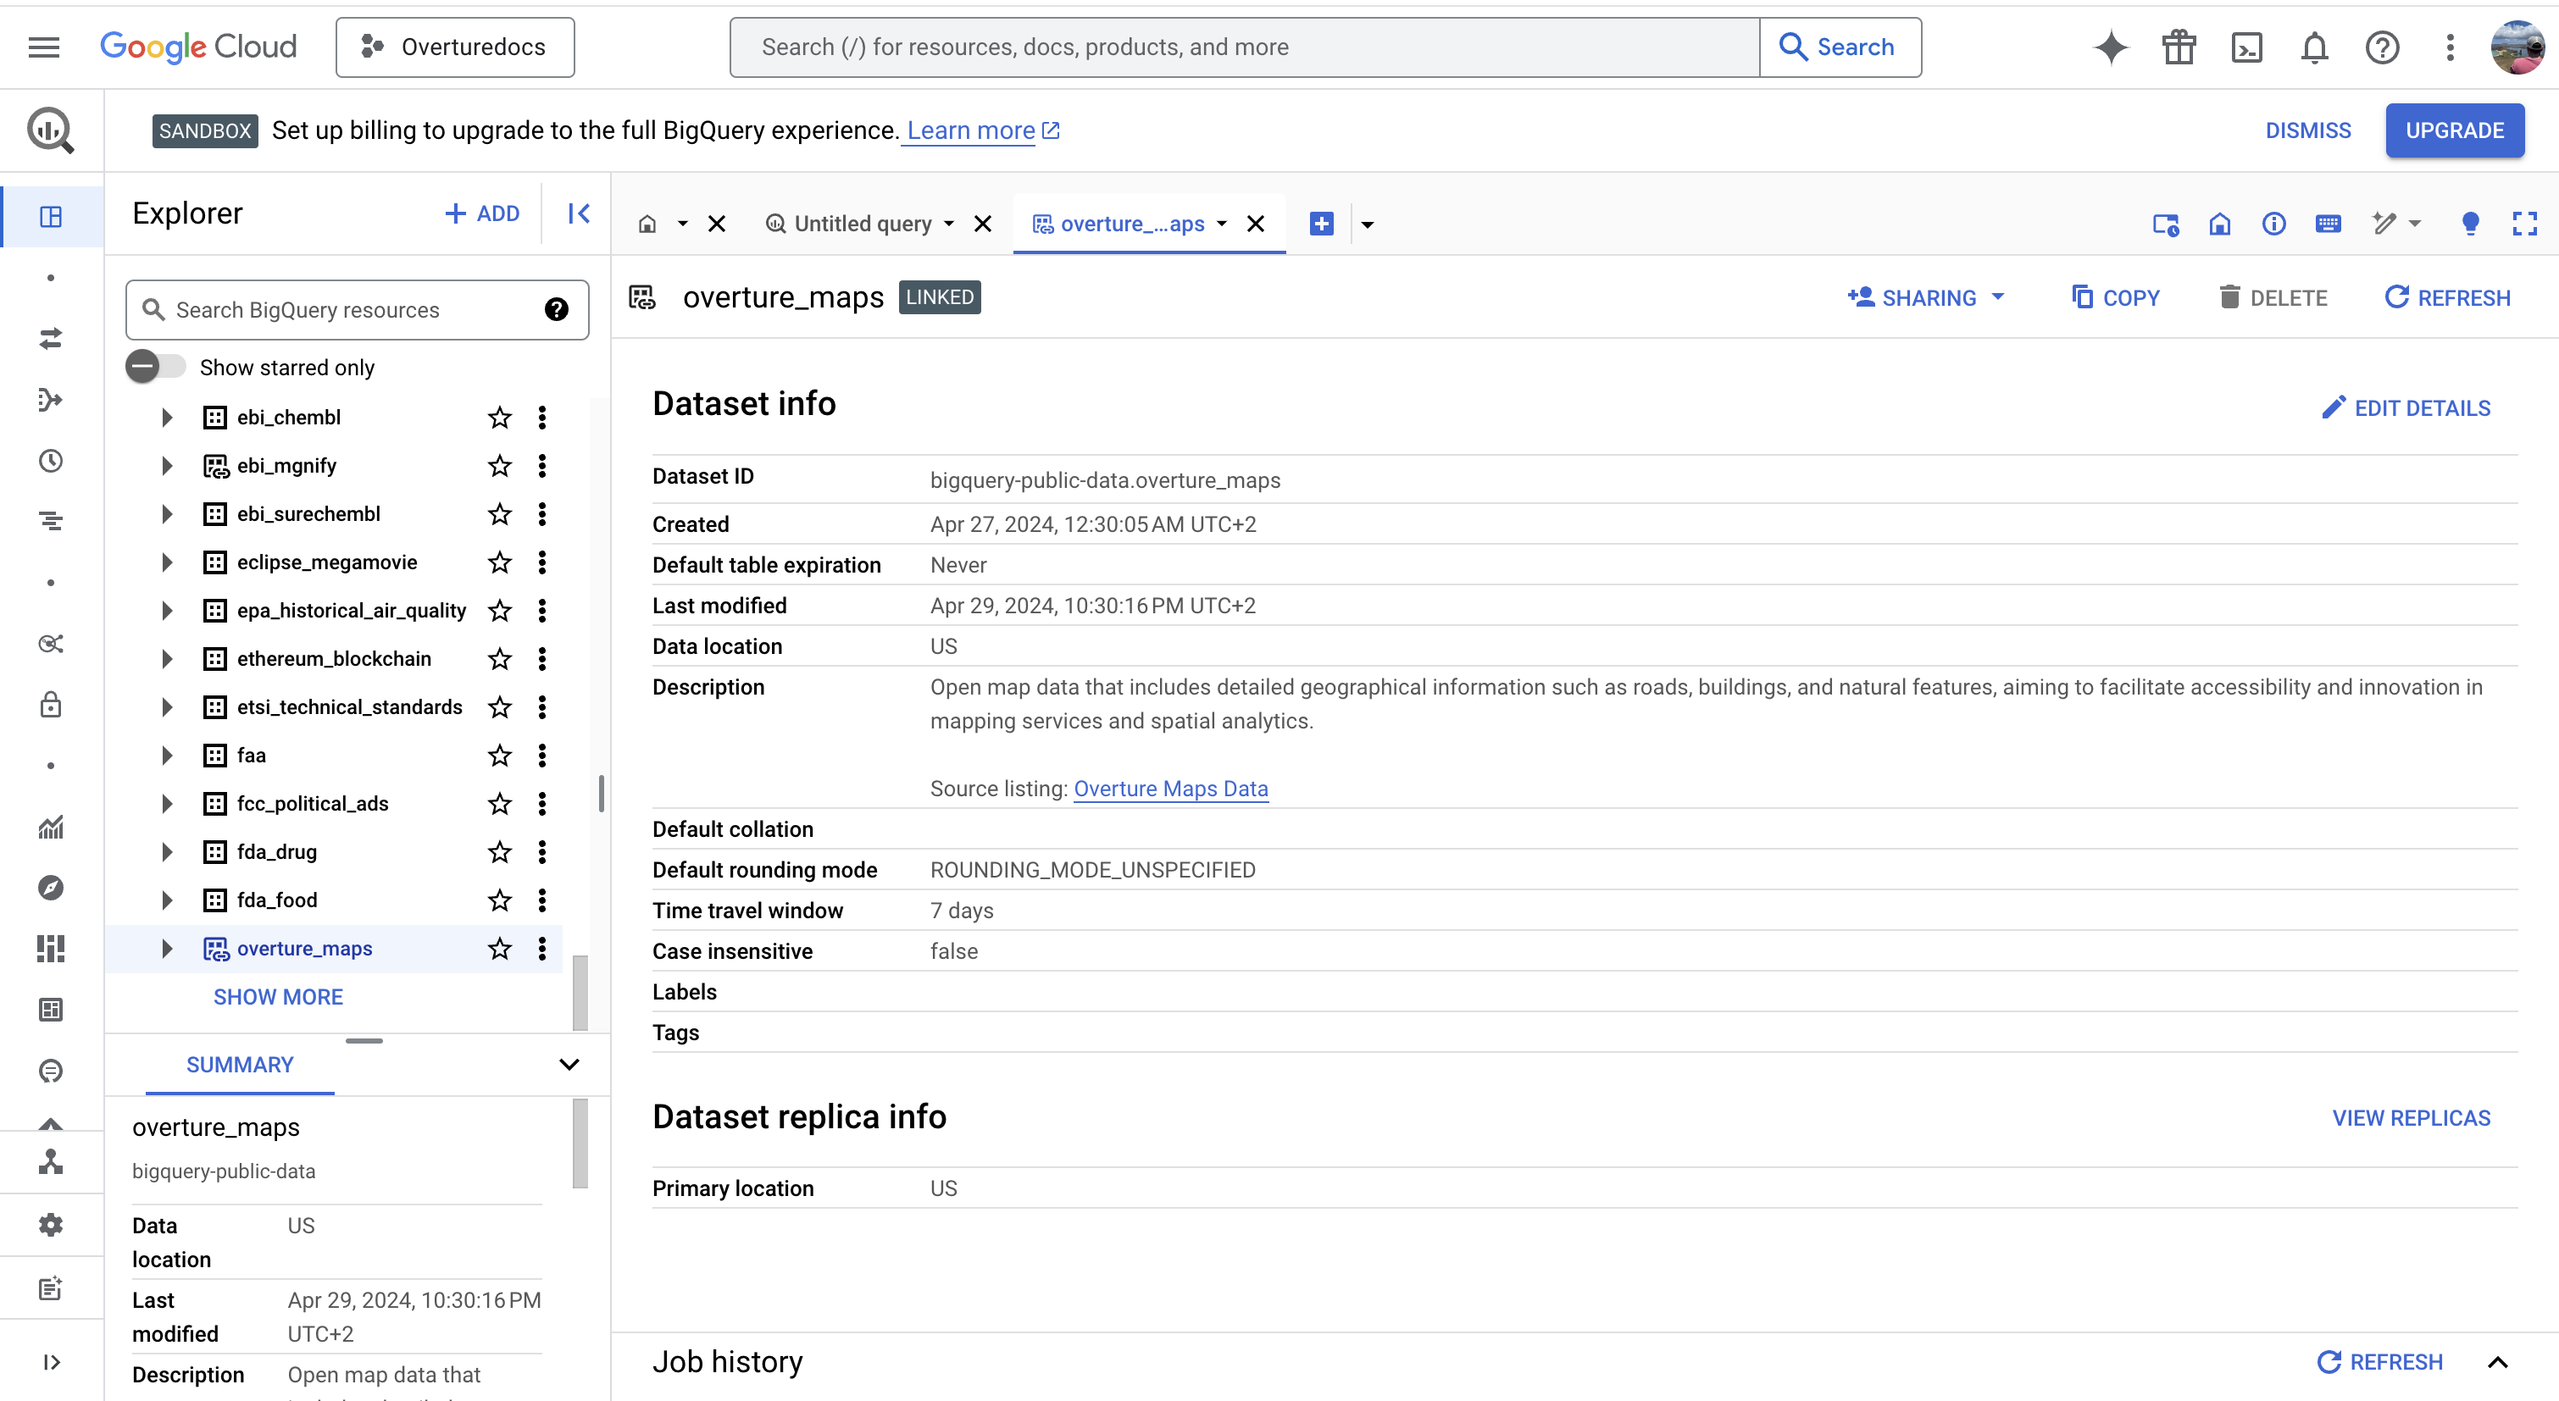Open the free trial gift icon

tap(2179, 47)
